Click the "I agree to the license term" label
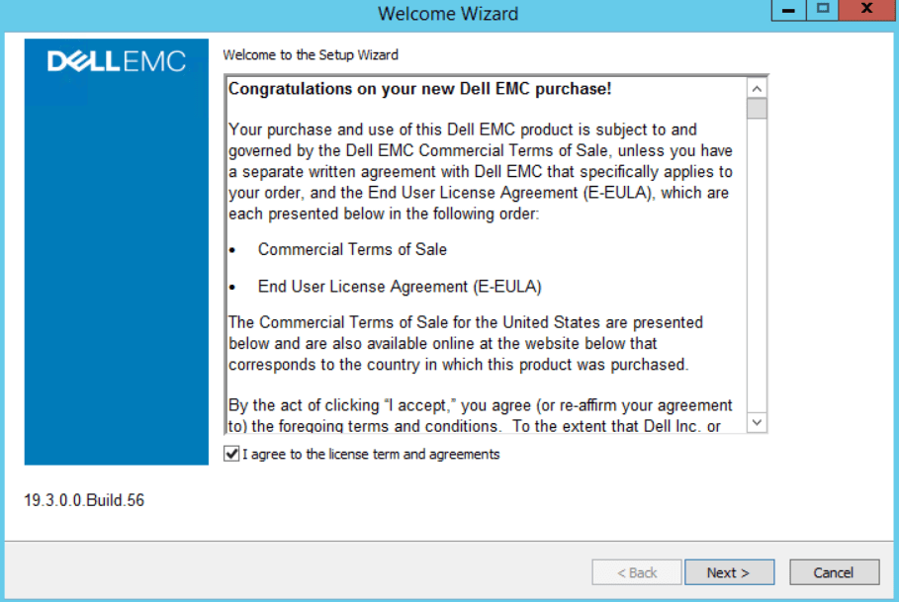Image resolution: width=899 pixels, height=602 pixels. point(371,455)
